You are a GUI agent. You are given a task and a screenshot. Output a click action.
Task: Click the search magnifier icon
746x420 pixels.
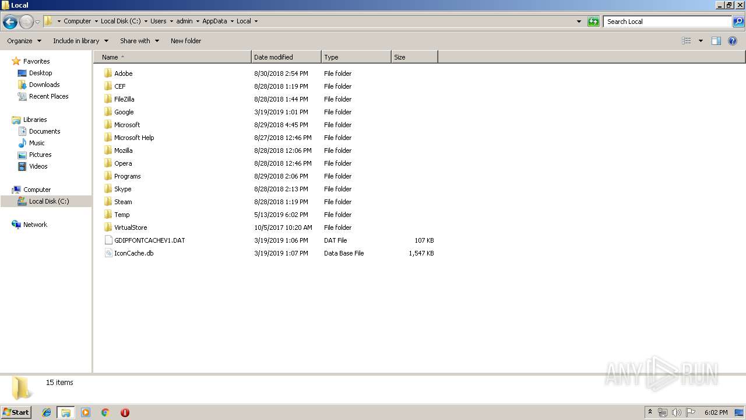738,22
